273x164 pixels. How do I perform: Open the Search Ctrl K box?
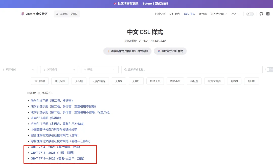pyautogui.click(x=67, y=14)
